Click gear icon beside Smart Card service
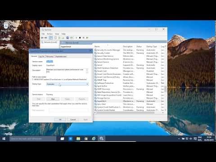Image resolution: width=216 pixels, height=162 pixels. pos(95,71)
